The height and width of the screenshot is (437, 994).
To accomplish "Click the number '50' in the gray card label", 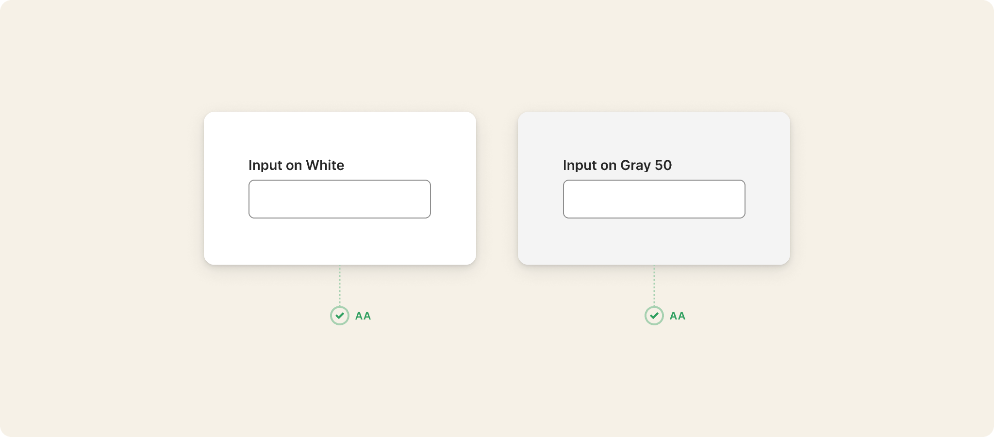I will pyautogui.click(x=663, y=165).
